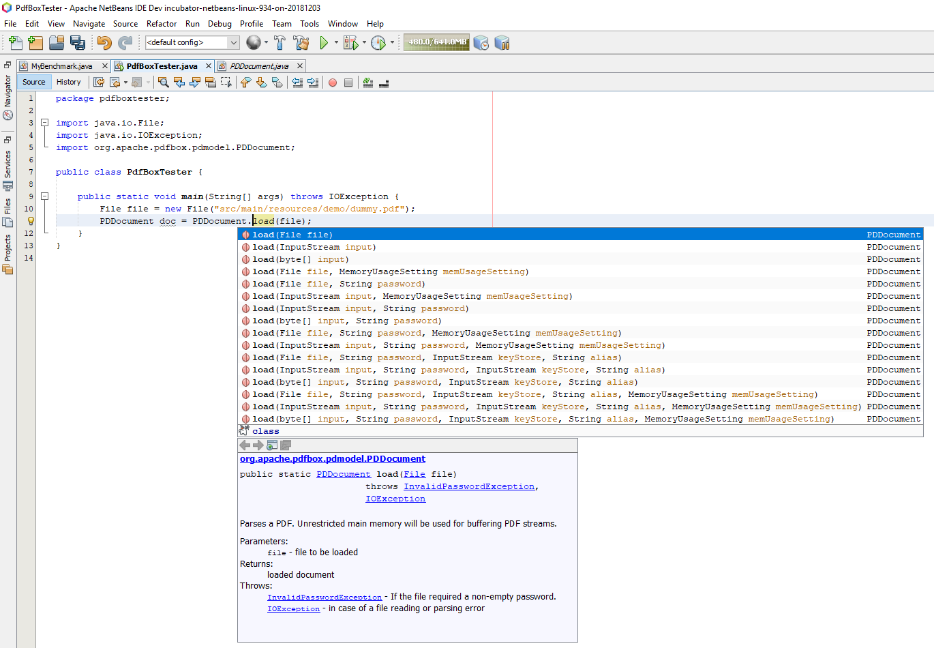Toggle highlight search in editor toolbar
The image size is (934, 648).
click(211, 82)
